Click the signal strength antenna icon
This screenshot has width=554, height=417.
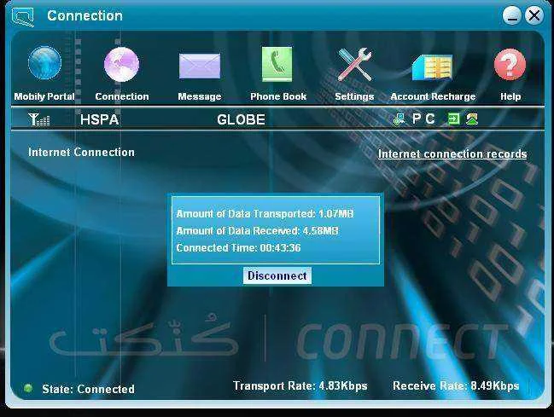[39, 119]
